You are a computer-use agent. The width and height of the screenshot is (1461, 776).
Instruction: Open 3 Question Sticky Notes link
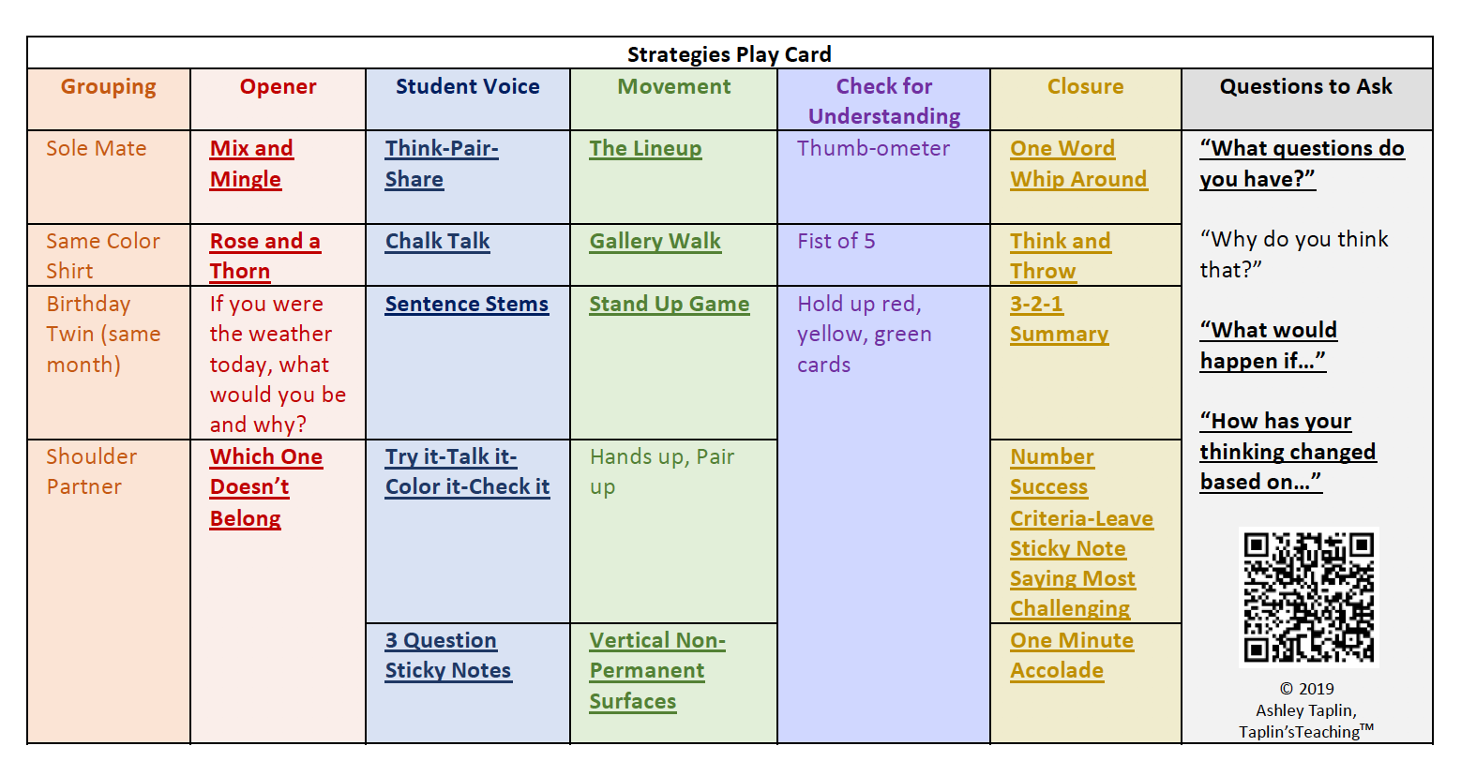(x=441, y=641)
